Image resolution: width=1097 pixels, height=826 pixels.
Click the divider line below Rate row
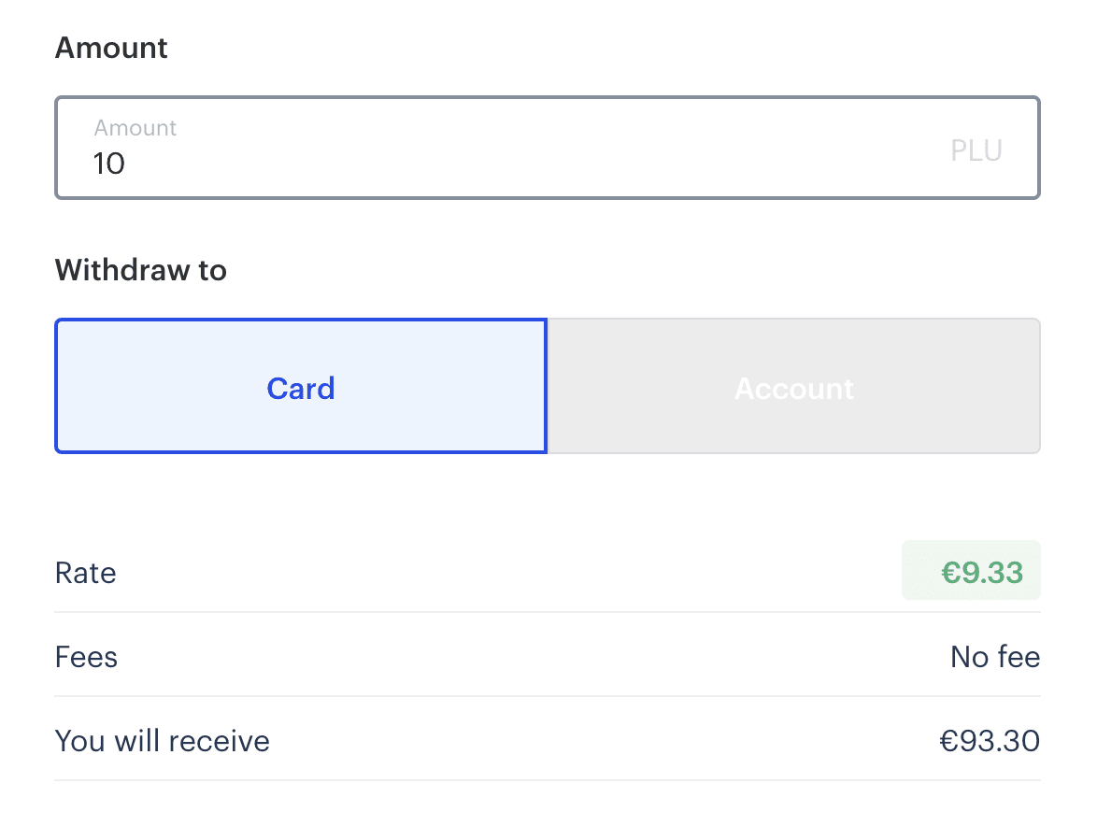[547, 612]
